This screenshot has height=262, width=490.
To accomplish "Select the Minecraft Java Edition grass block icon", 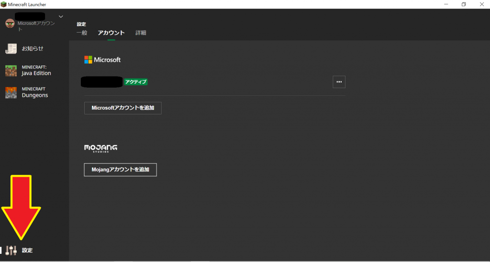I will coord(11,71).
